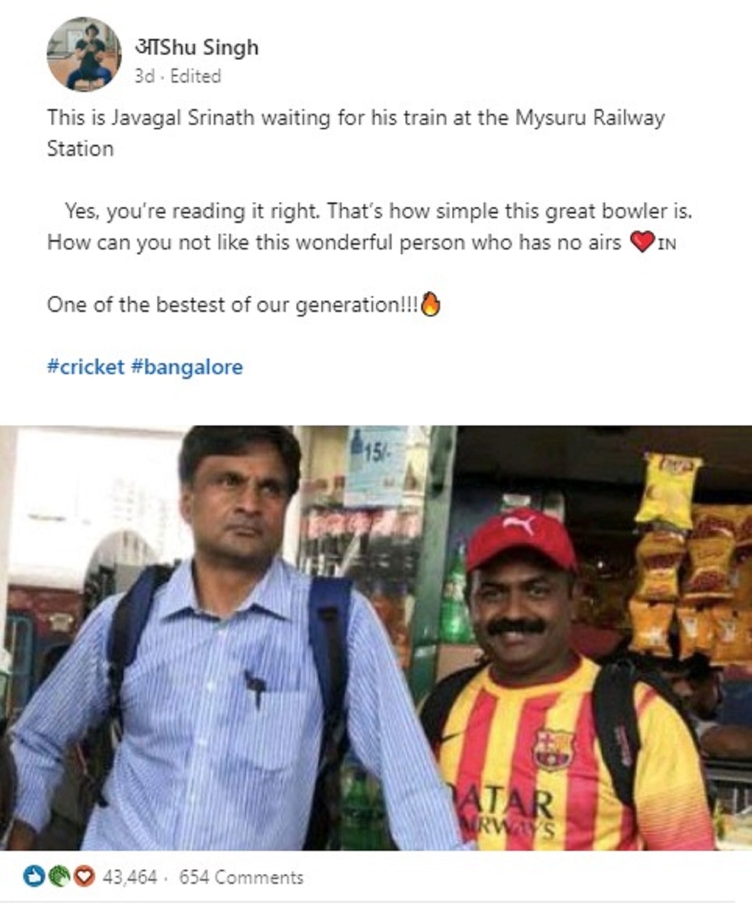Click the Puma logo on red cap
Image resolution: width=752 pixels, height=904 pixels.
tap(521, 525)
